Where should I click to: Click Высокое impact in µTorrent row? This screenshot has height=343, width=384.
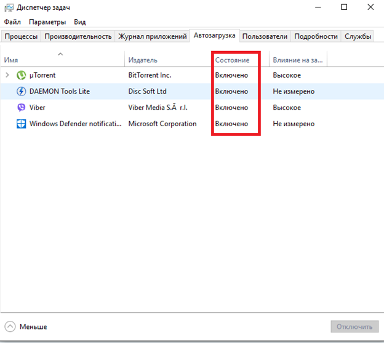(287, 75)
